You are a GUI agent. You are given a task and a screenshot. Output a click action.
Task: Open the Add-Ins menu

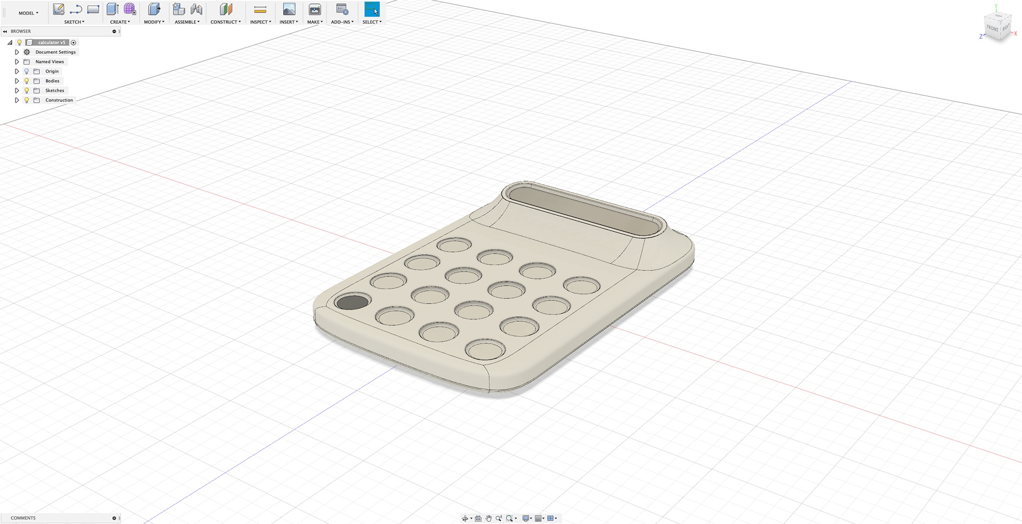[342, 22]
